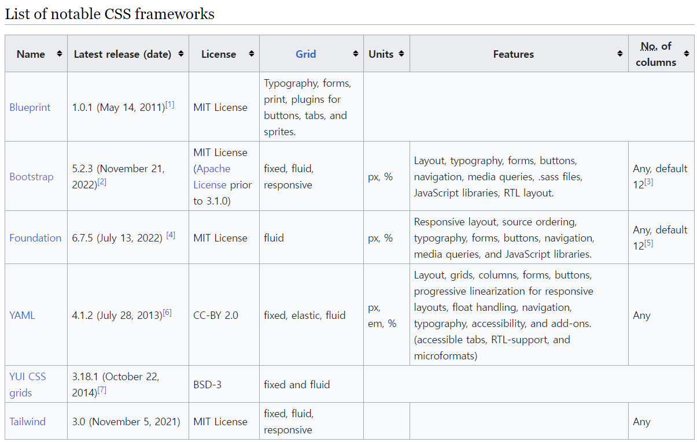Image resolution: width=697 pixels, height=442 pixels.
Task: Open YUI CSS grids link
Action: [x=27, y=384]
